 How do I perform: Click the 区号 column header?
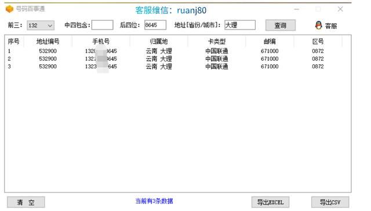coord(318,41)
